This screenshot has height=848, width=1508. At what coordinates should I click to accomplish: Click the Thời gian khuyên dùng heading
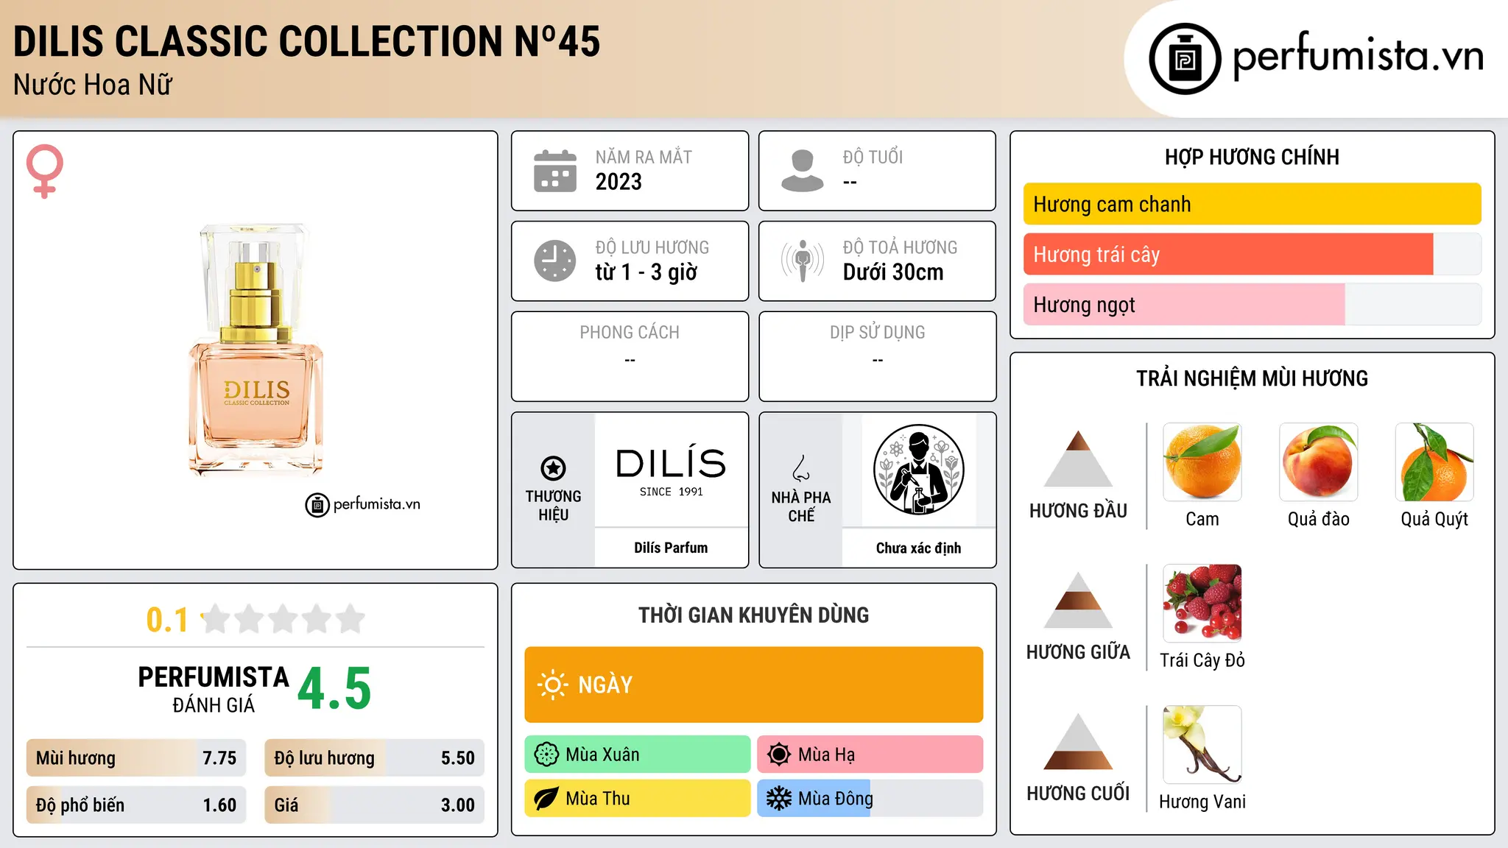click(754, 615)
